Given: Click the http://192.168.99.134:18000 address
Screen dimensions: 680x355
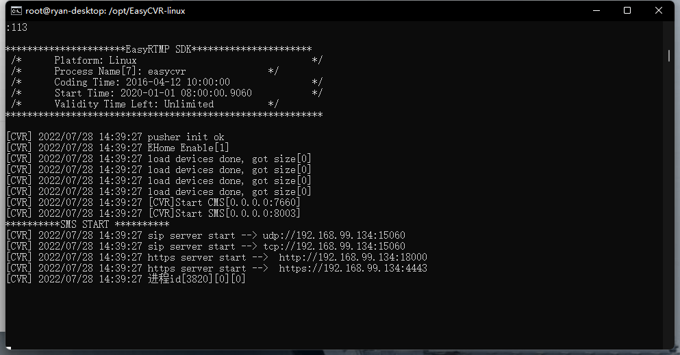Looking at the screenshot, I should pyautogui.click(x=353, y=257).
